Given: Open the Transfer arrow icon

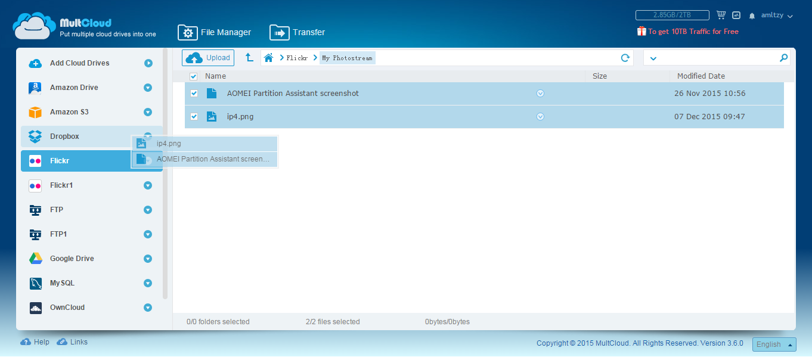Looking at the screenshot, I should pyautogui.click(x=280, y=33).
